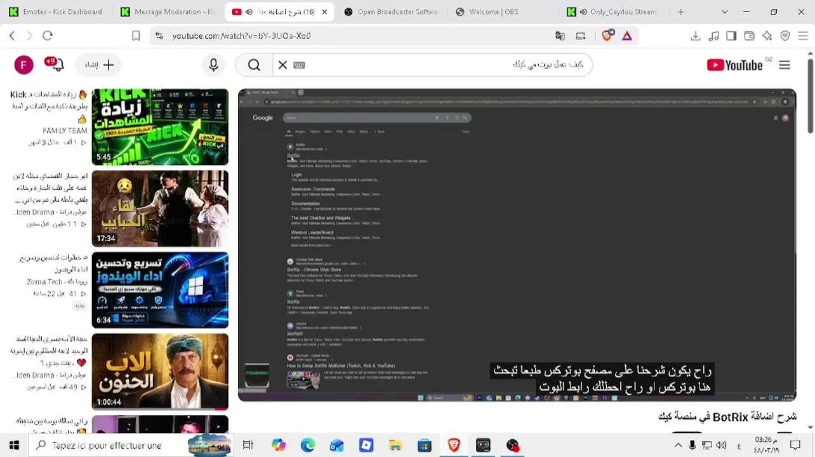The width and height of the screenshot is (815, 457).
Task: Open Microsoft Store from the taskbar
Action: tap(425, 446)
